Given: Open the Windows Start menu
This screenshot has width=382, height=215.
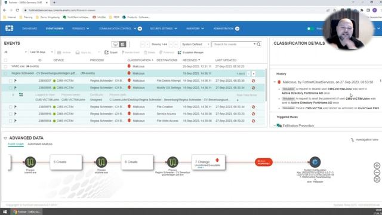Looking at the screenshot, I should pos(5,211).
